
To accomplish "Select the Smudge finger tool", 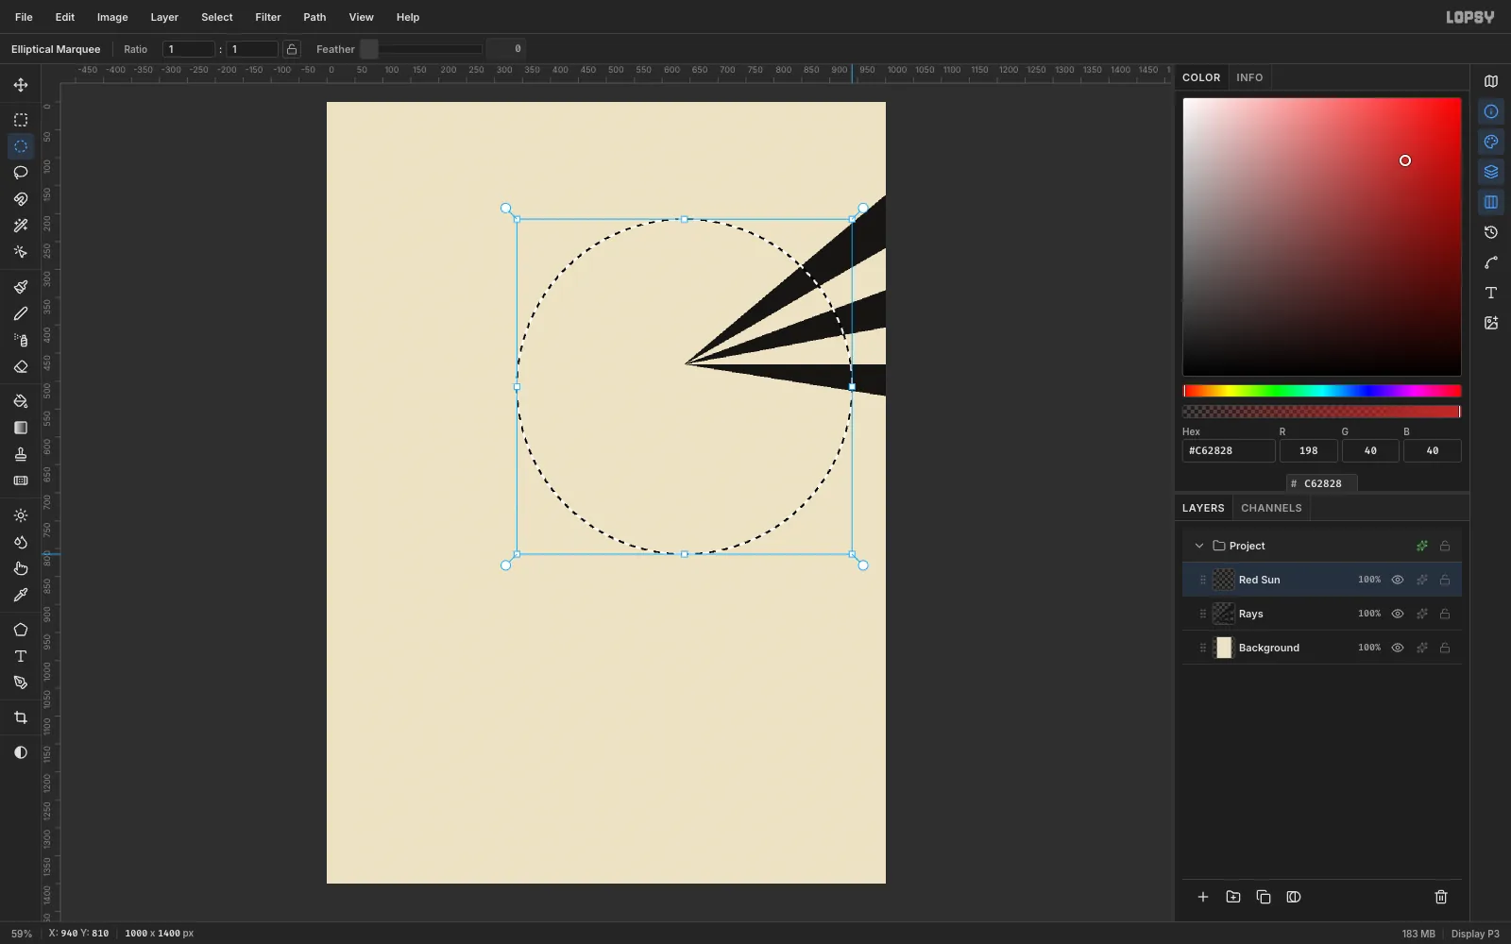I will click(21, 568).
